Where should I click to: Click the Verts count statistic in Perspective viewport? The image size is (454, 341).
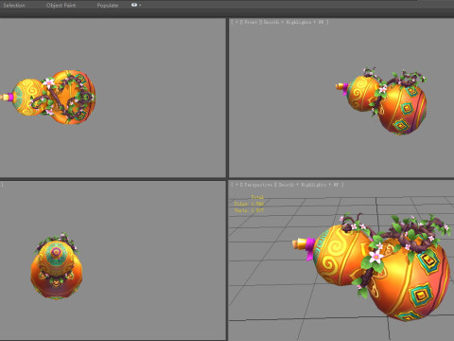point(249,210)
